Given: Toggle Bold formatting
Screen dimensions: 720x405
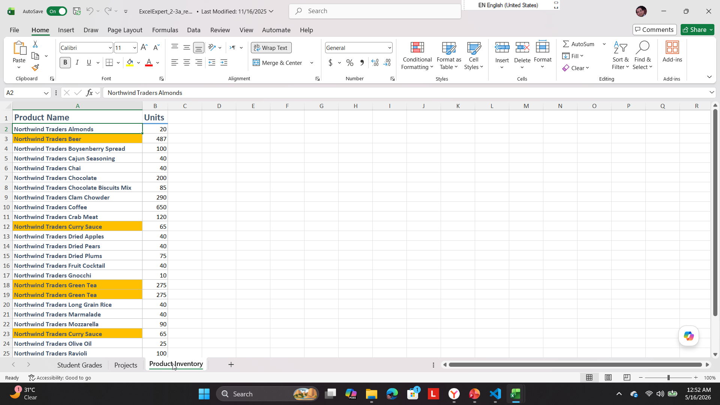Looking at the screenshot, I should click(65, 63).
